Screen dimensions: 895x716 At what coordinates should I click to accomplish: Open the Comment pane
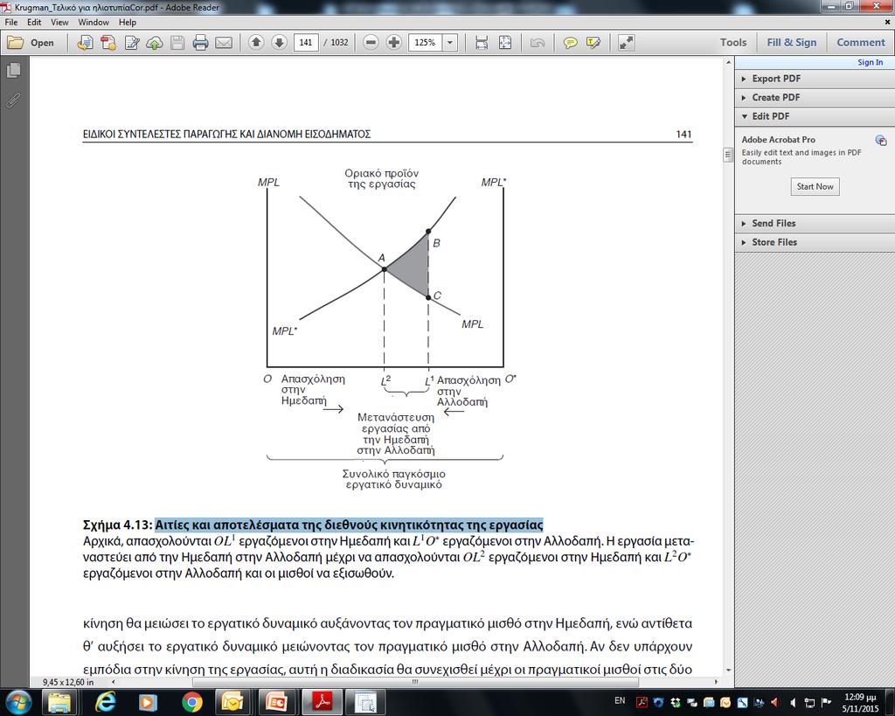861,42
